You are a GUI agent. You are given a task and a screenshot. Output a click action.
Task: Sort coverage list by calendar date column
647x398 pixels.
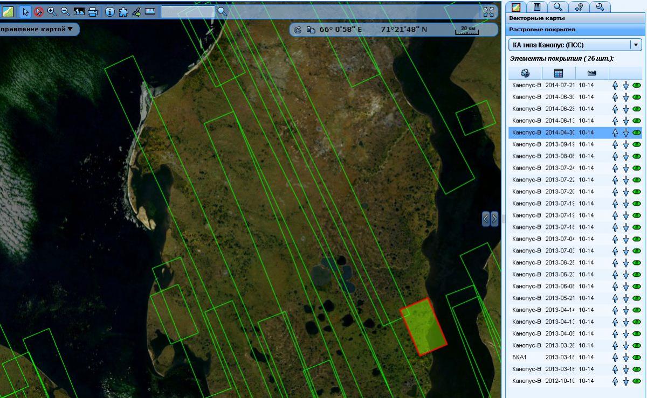tap(558, 73)
